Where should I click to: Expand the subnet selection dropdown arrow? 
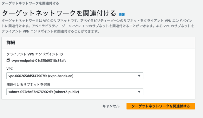[x=139, y=92]
